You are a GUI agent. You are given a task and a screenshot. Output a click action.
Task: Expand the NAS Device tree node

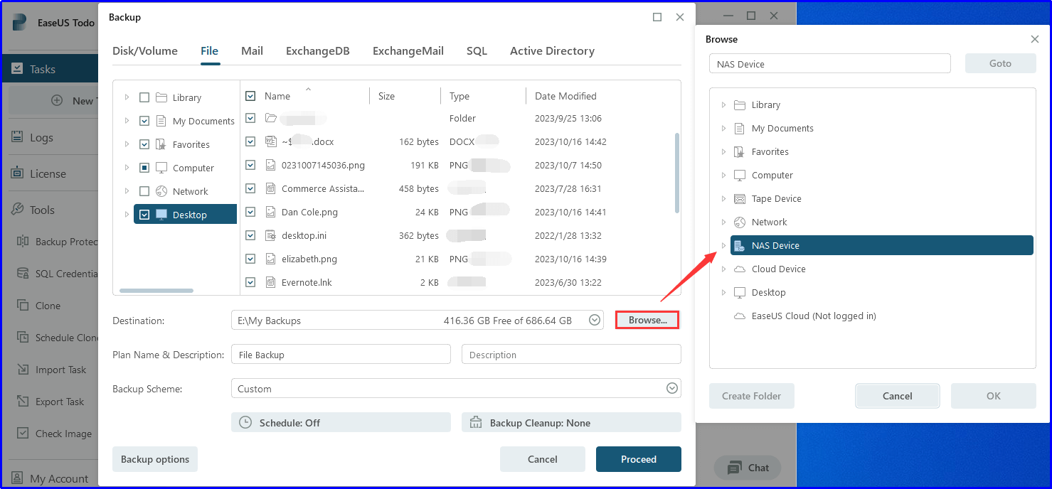click(x=723, y=246)
